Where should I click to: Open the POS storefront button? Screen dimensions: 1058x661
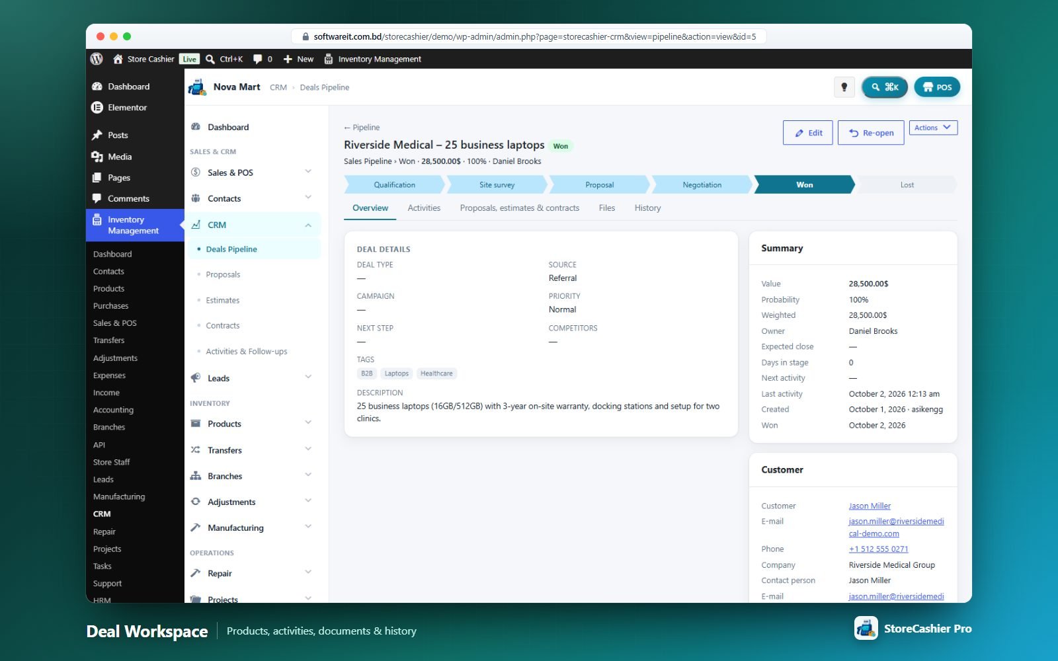(x=937, y=87)
